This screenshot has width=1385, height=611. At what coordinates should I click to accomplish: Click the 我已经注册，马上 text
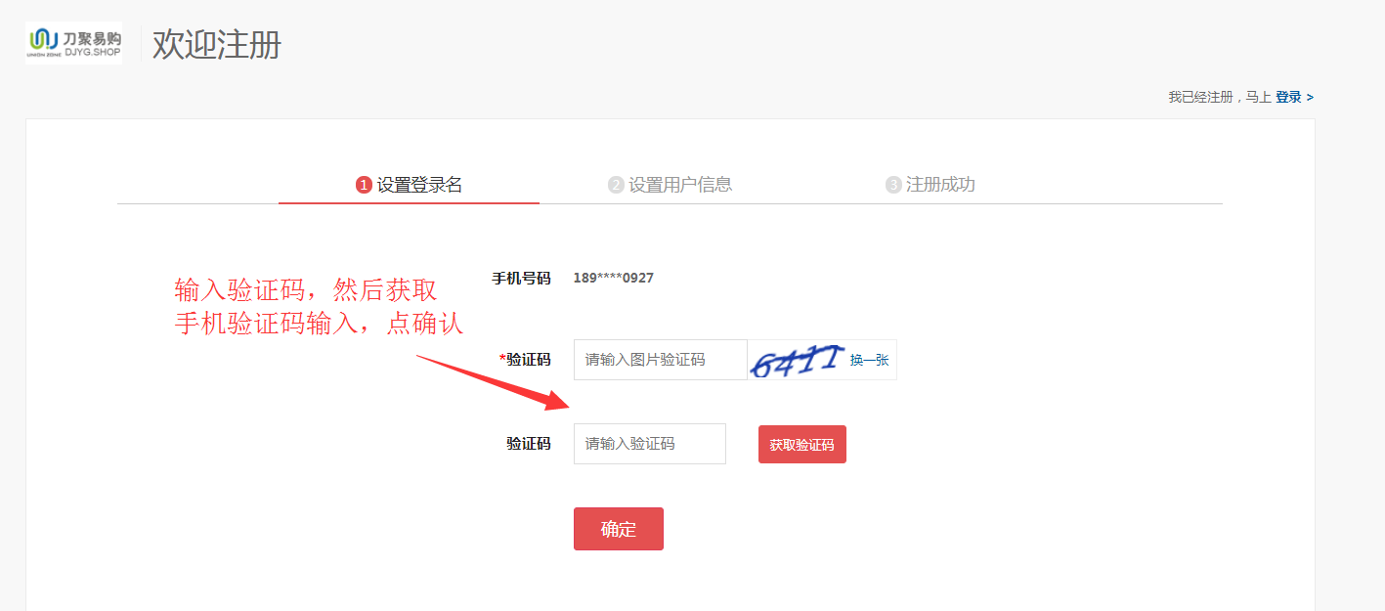[x=1220, y=98]
